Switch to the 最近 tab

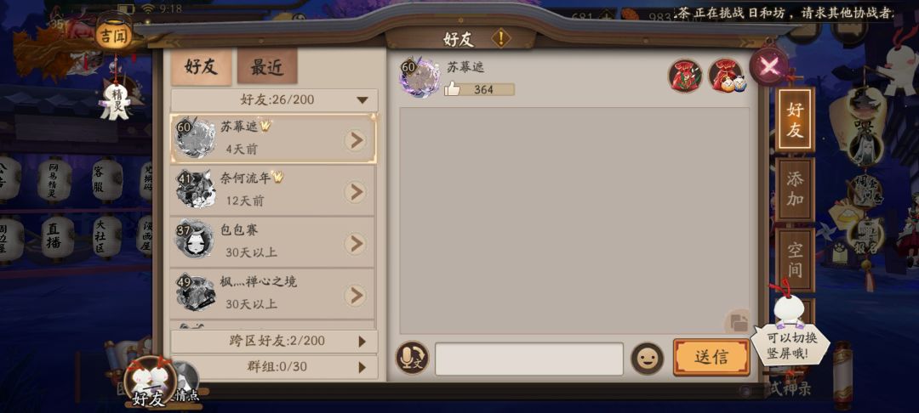point(267,67)
